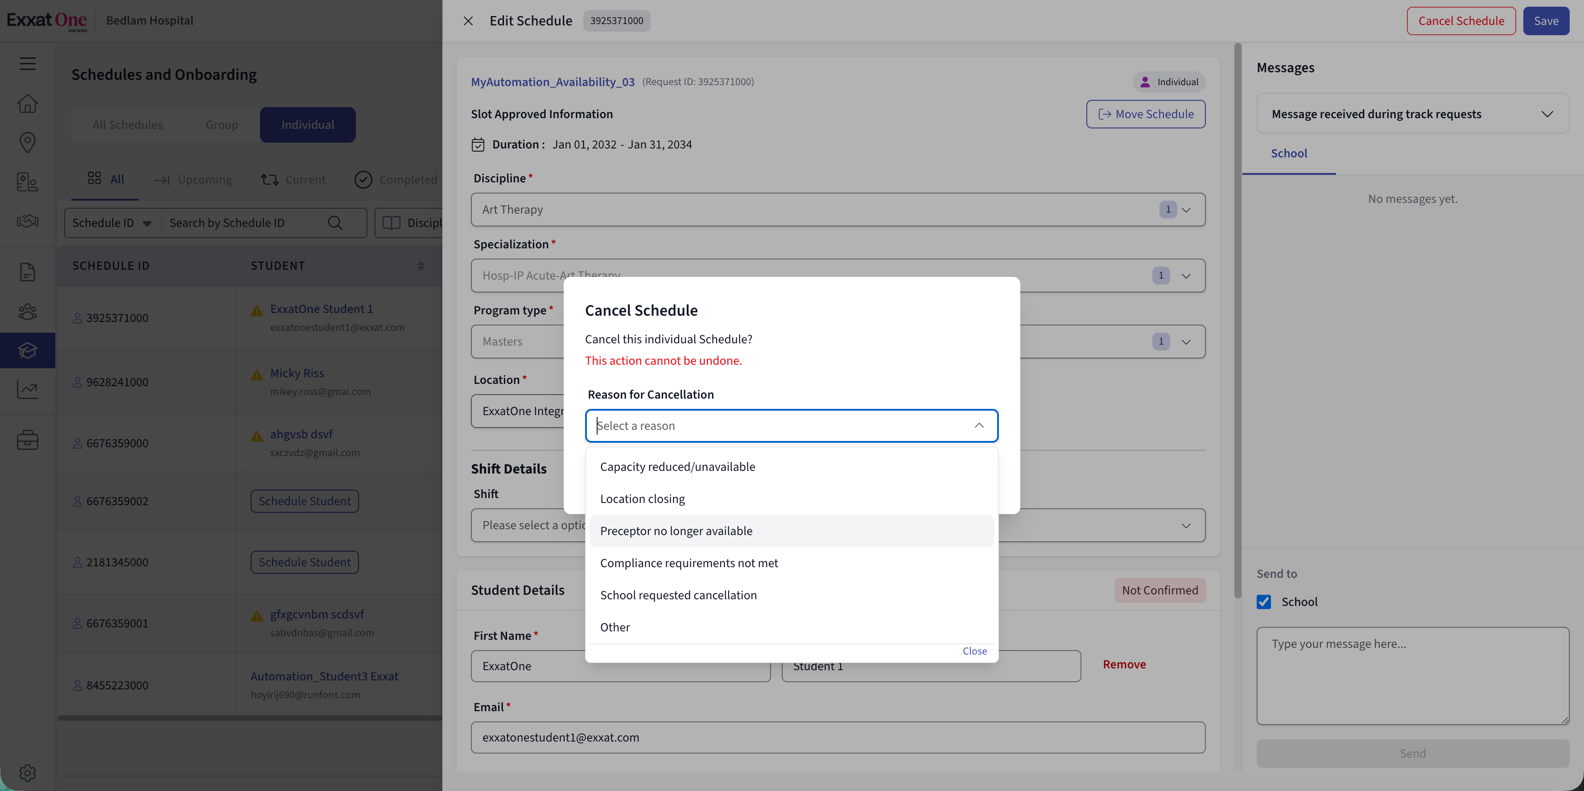This screenshot has height=791, width=1584.
Task: Expand the Specialization dropdown chevron
Action: coord(1186,276)
